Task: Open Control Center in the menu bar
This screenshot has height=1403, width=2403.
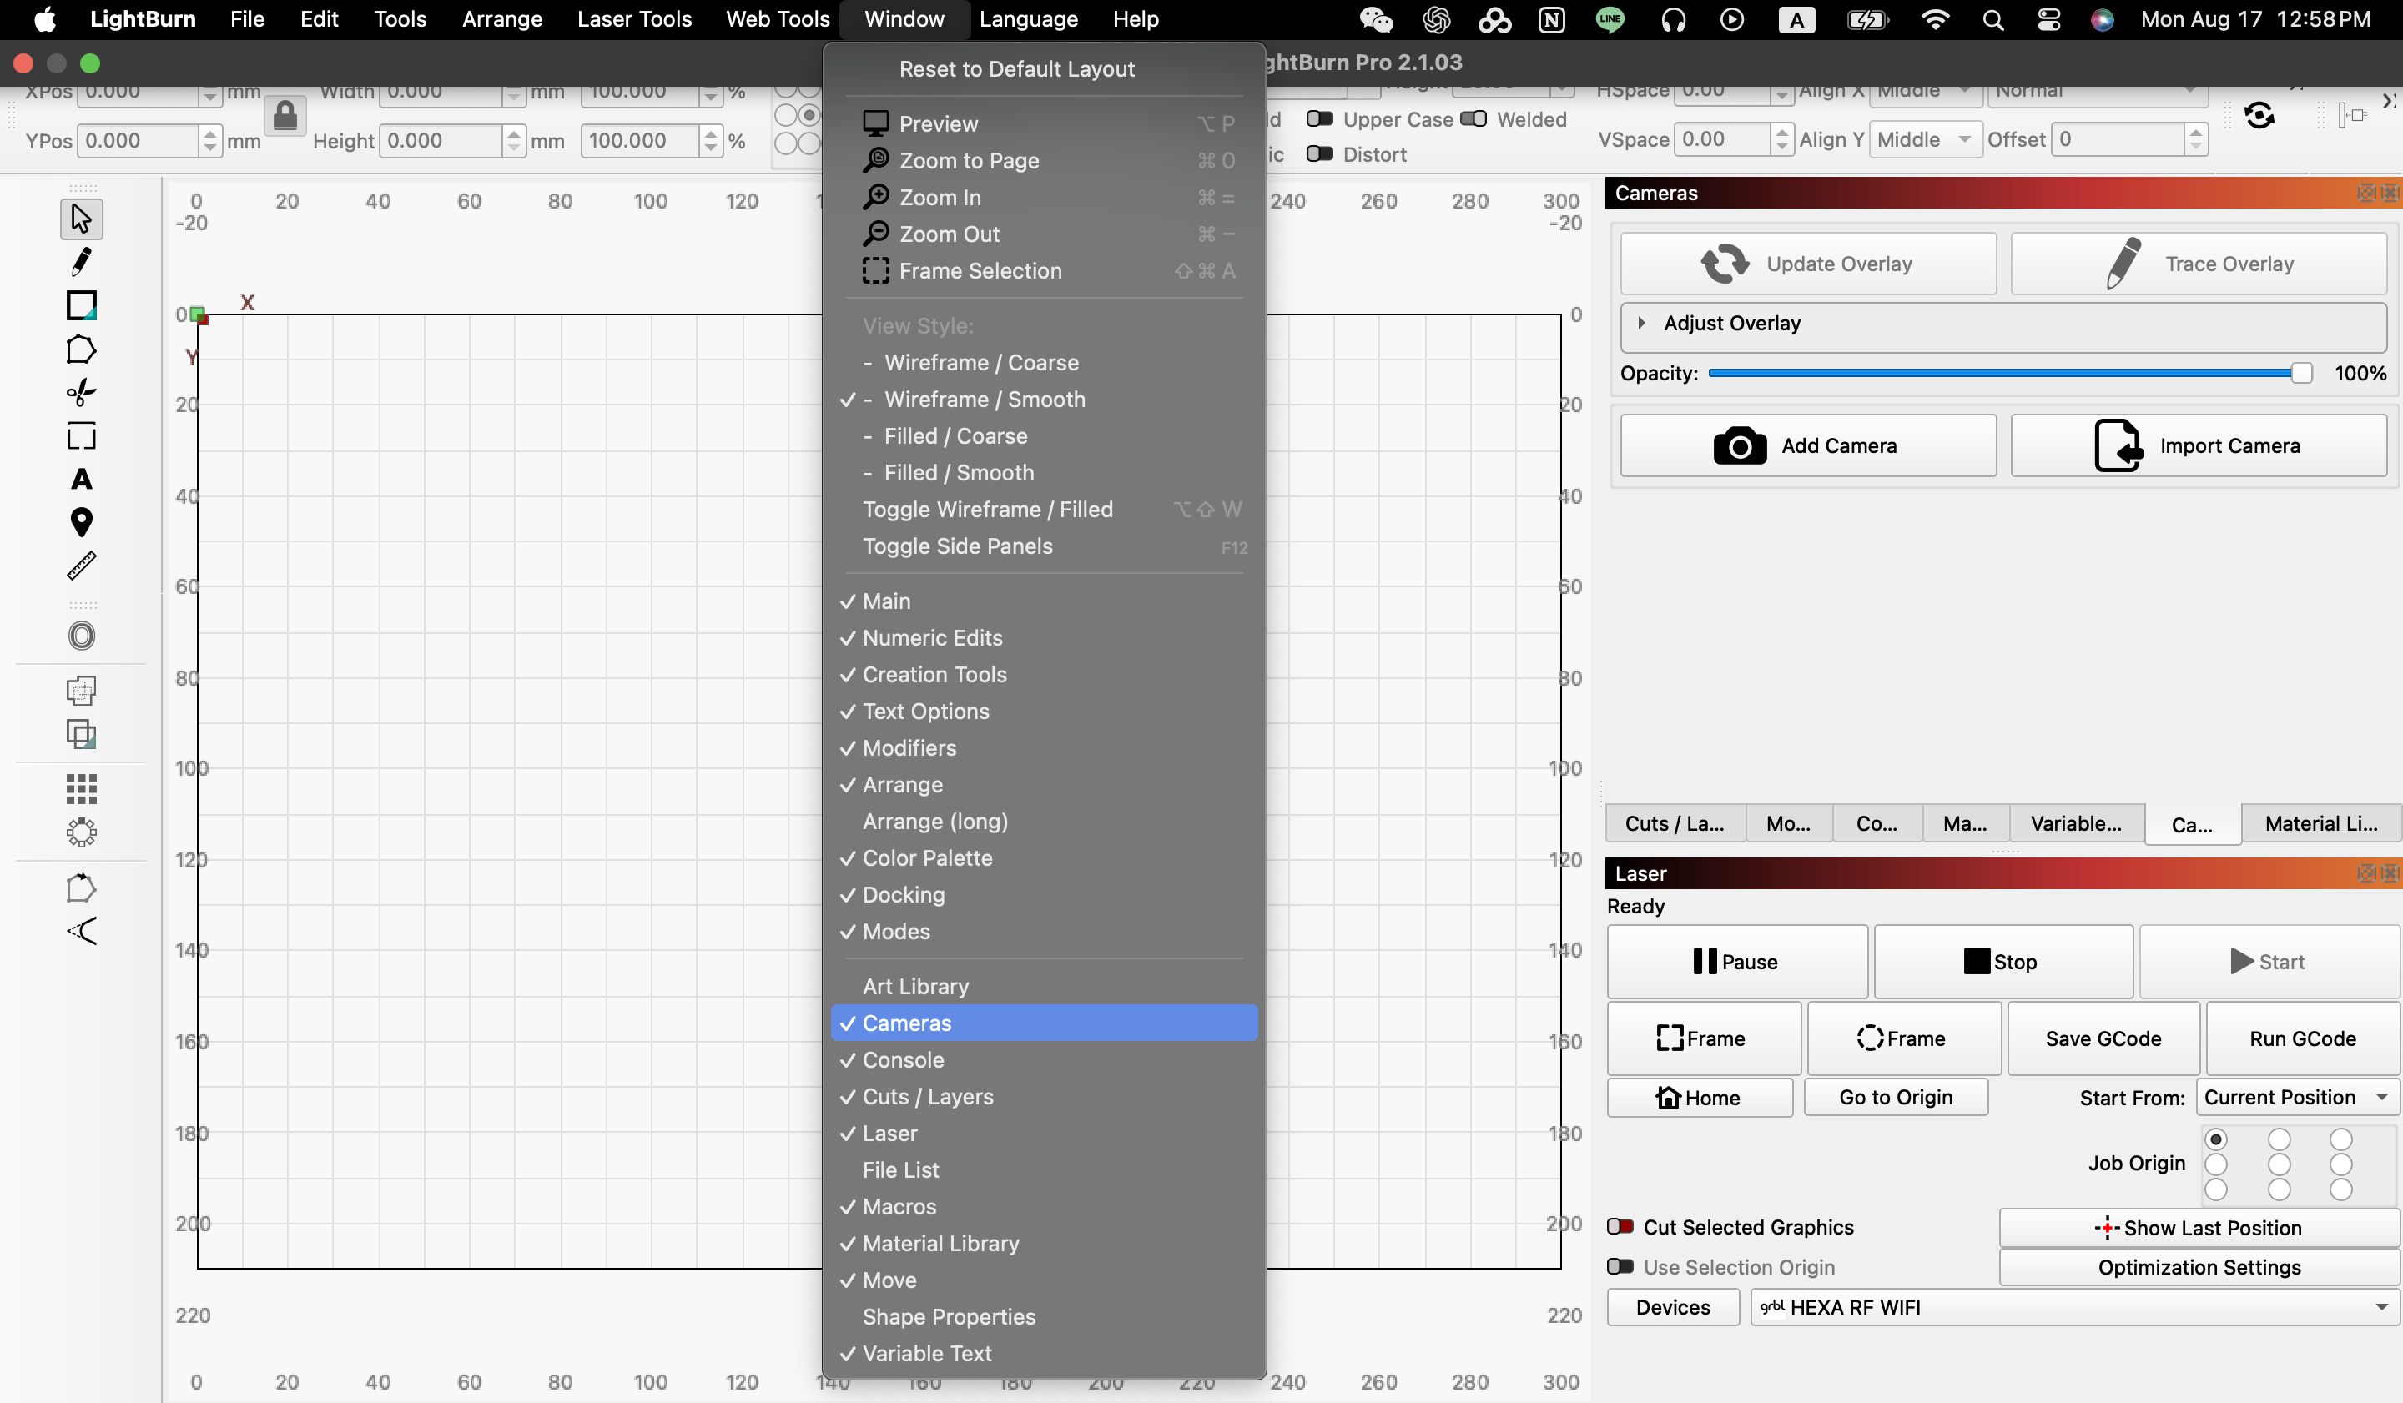Action: (x=2049, y=19)
